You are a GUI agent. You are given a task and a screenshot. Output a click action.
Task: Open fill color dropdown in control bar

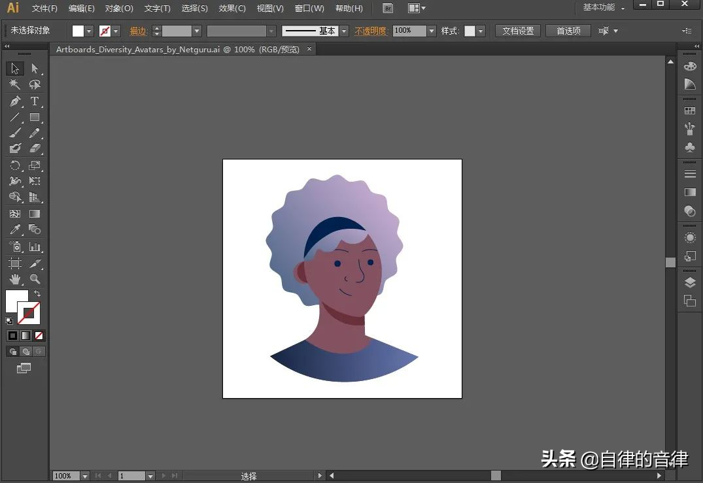89,31
